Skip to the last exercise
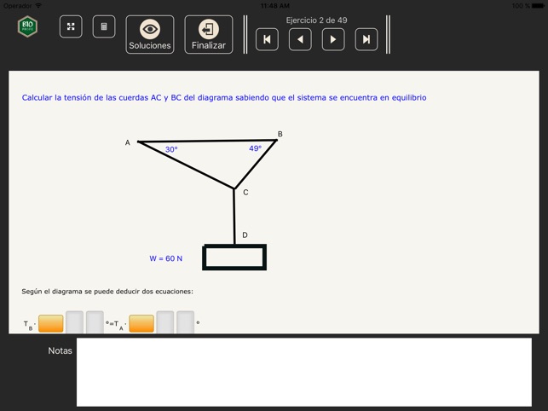This screenshot has width=548, height=411. coord(366,39)
